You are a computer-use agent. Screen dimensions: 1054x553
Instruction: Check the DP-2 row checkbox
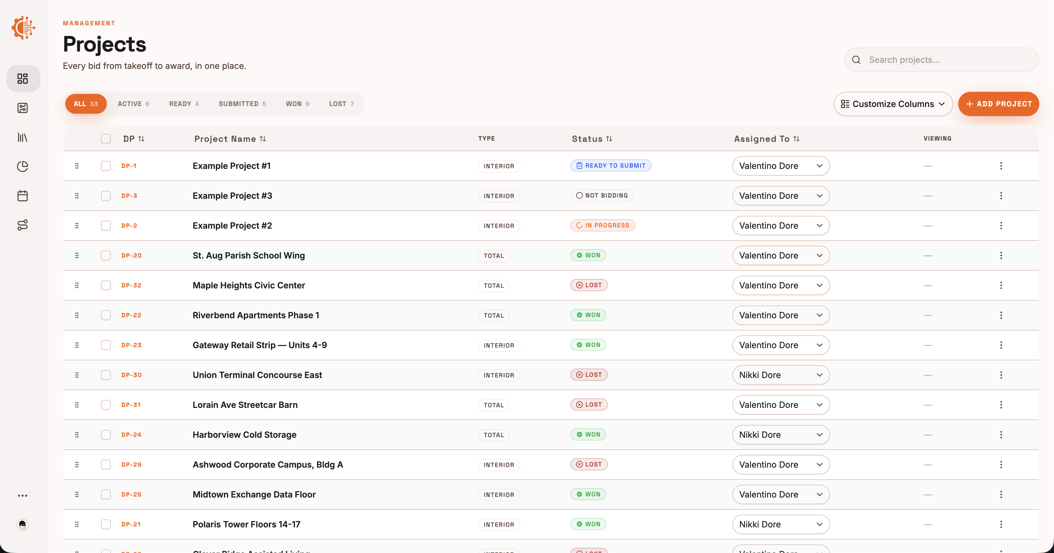pos(106,226)
